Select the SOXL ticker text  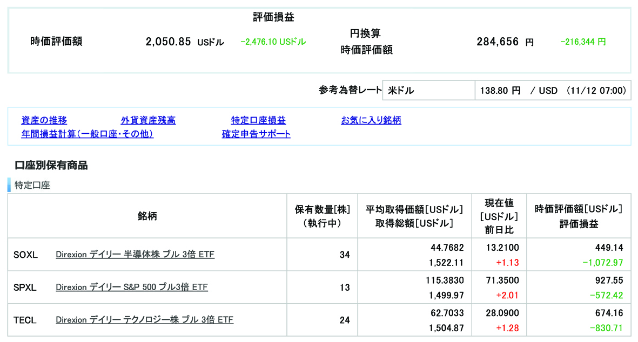(x=25, y=255)
